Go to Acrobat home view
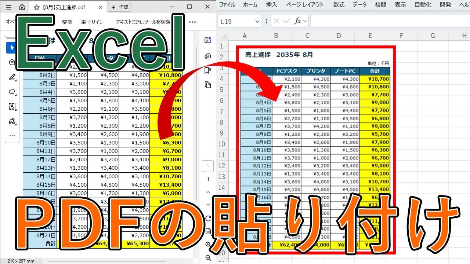Viewport: 470px width, 264px height. pyautogui.click(x=22, y=7)
